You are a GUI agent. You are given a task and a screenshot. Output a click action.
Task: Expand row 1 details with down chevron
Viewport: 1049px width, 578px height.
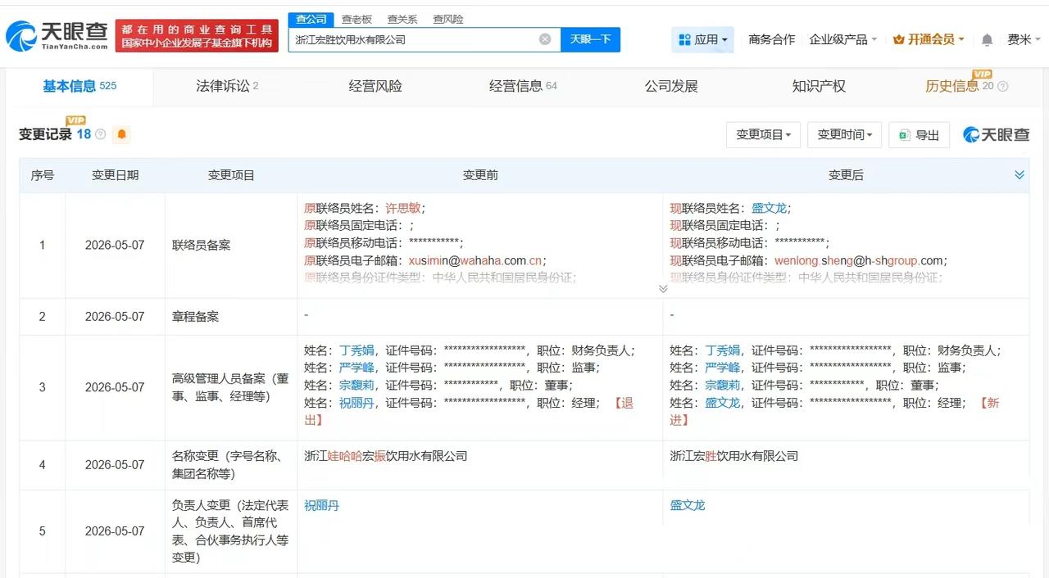663,288
